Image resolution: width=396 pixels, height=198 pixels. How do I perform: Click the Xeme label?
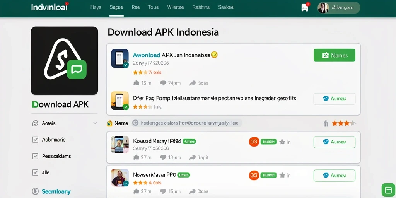click(121, 123)
